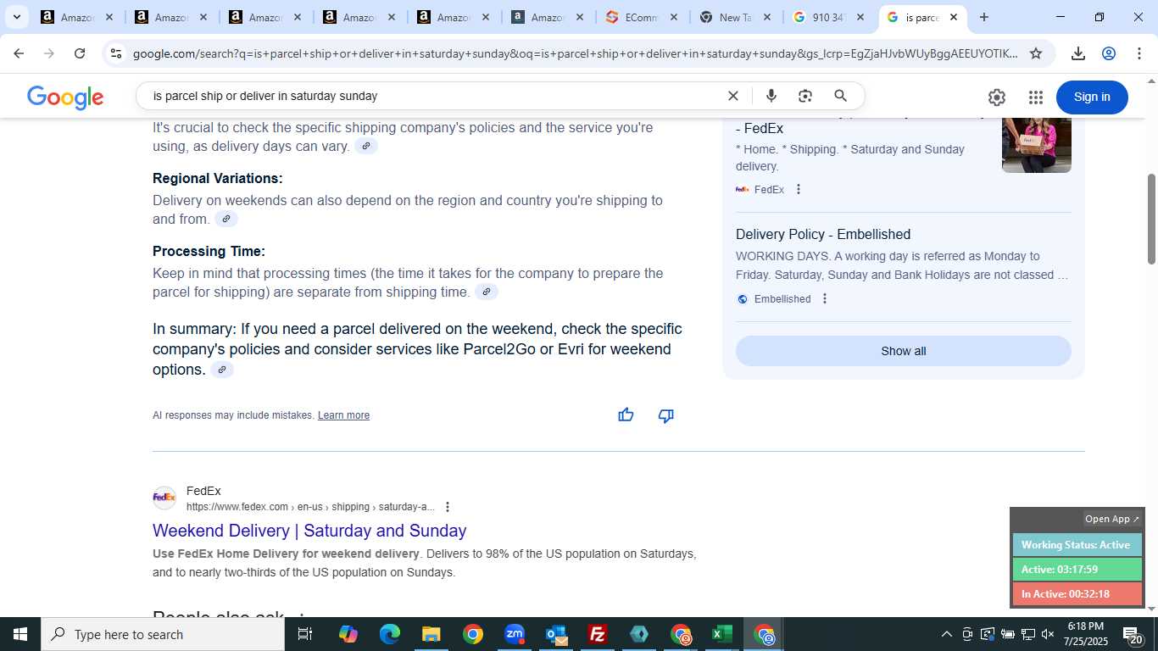This screenshot has width=1158, height=651.
Task: Click the 'Active: 03:17:59' timer
Action: coord(1077,570)
